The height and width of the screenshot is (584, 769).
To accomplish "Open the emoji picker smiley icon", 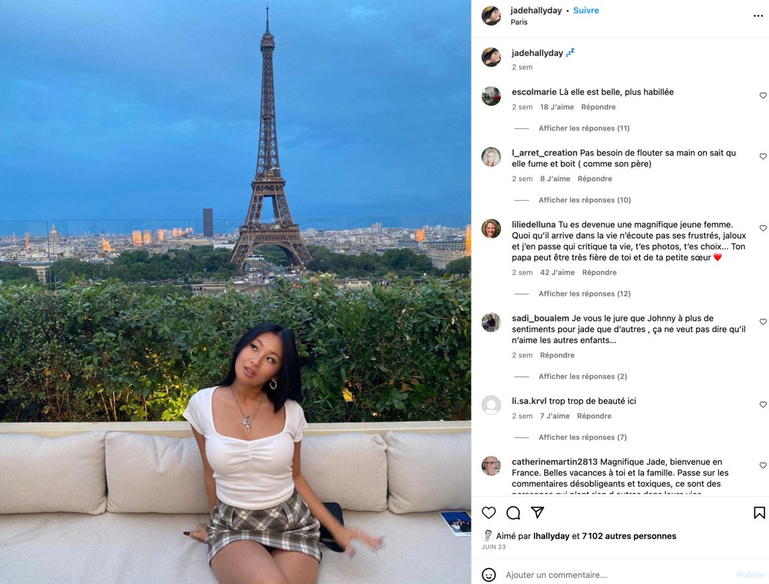I will 489,575.
